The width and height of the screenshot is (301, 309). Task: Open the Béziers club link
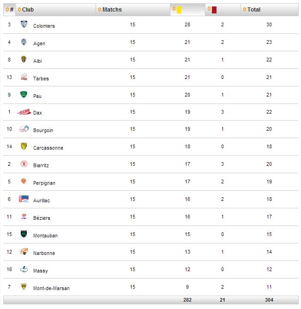pyautogui.click(x=42, y=218)
